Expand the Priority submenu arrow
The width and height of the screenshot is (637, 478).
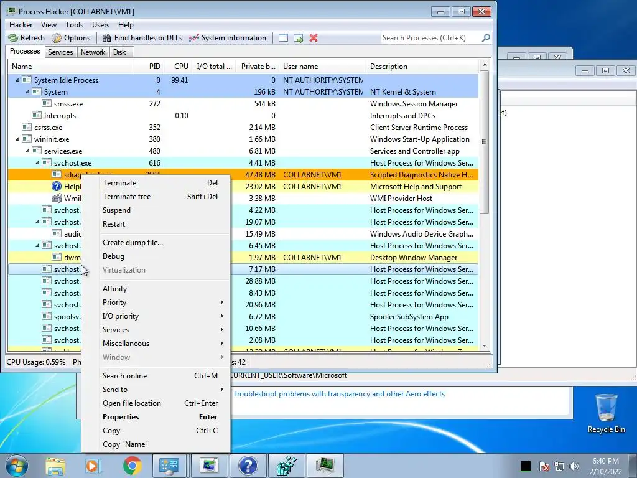coord(222,302)
